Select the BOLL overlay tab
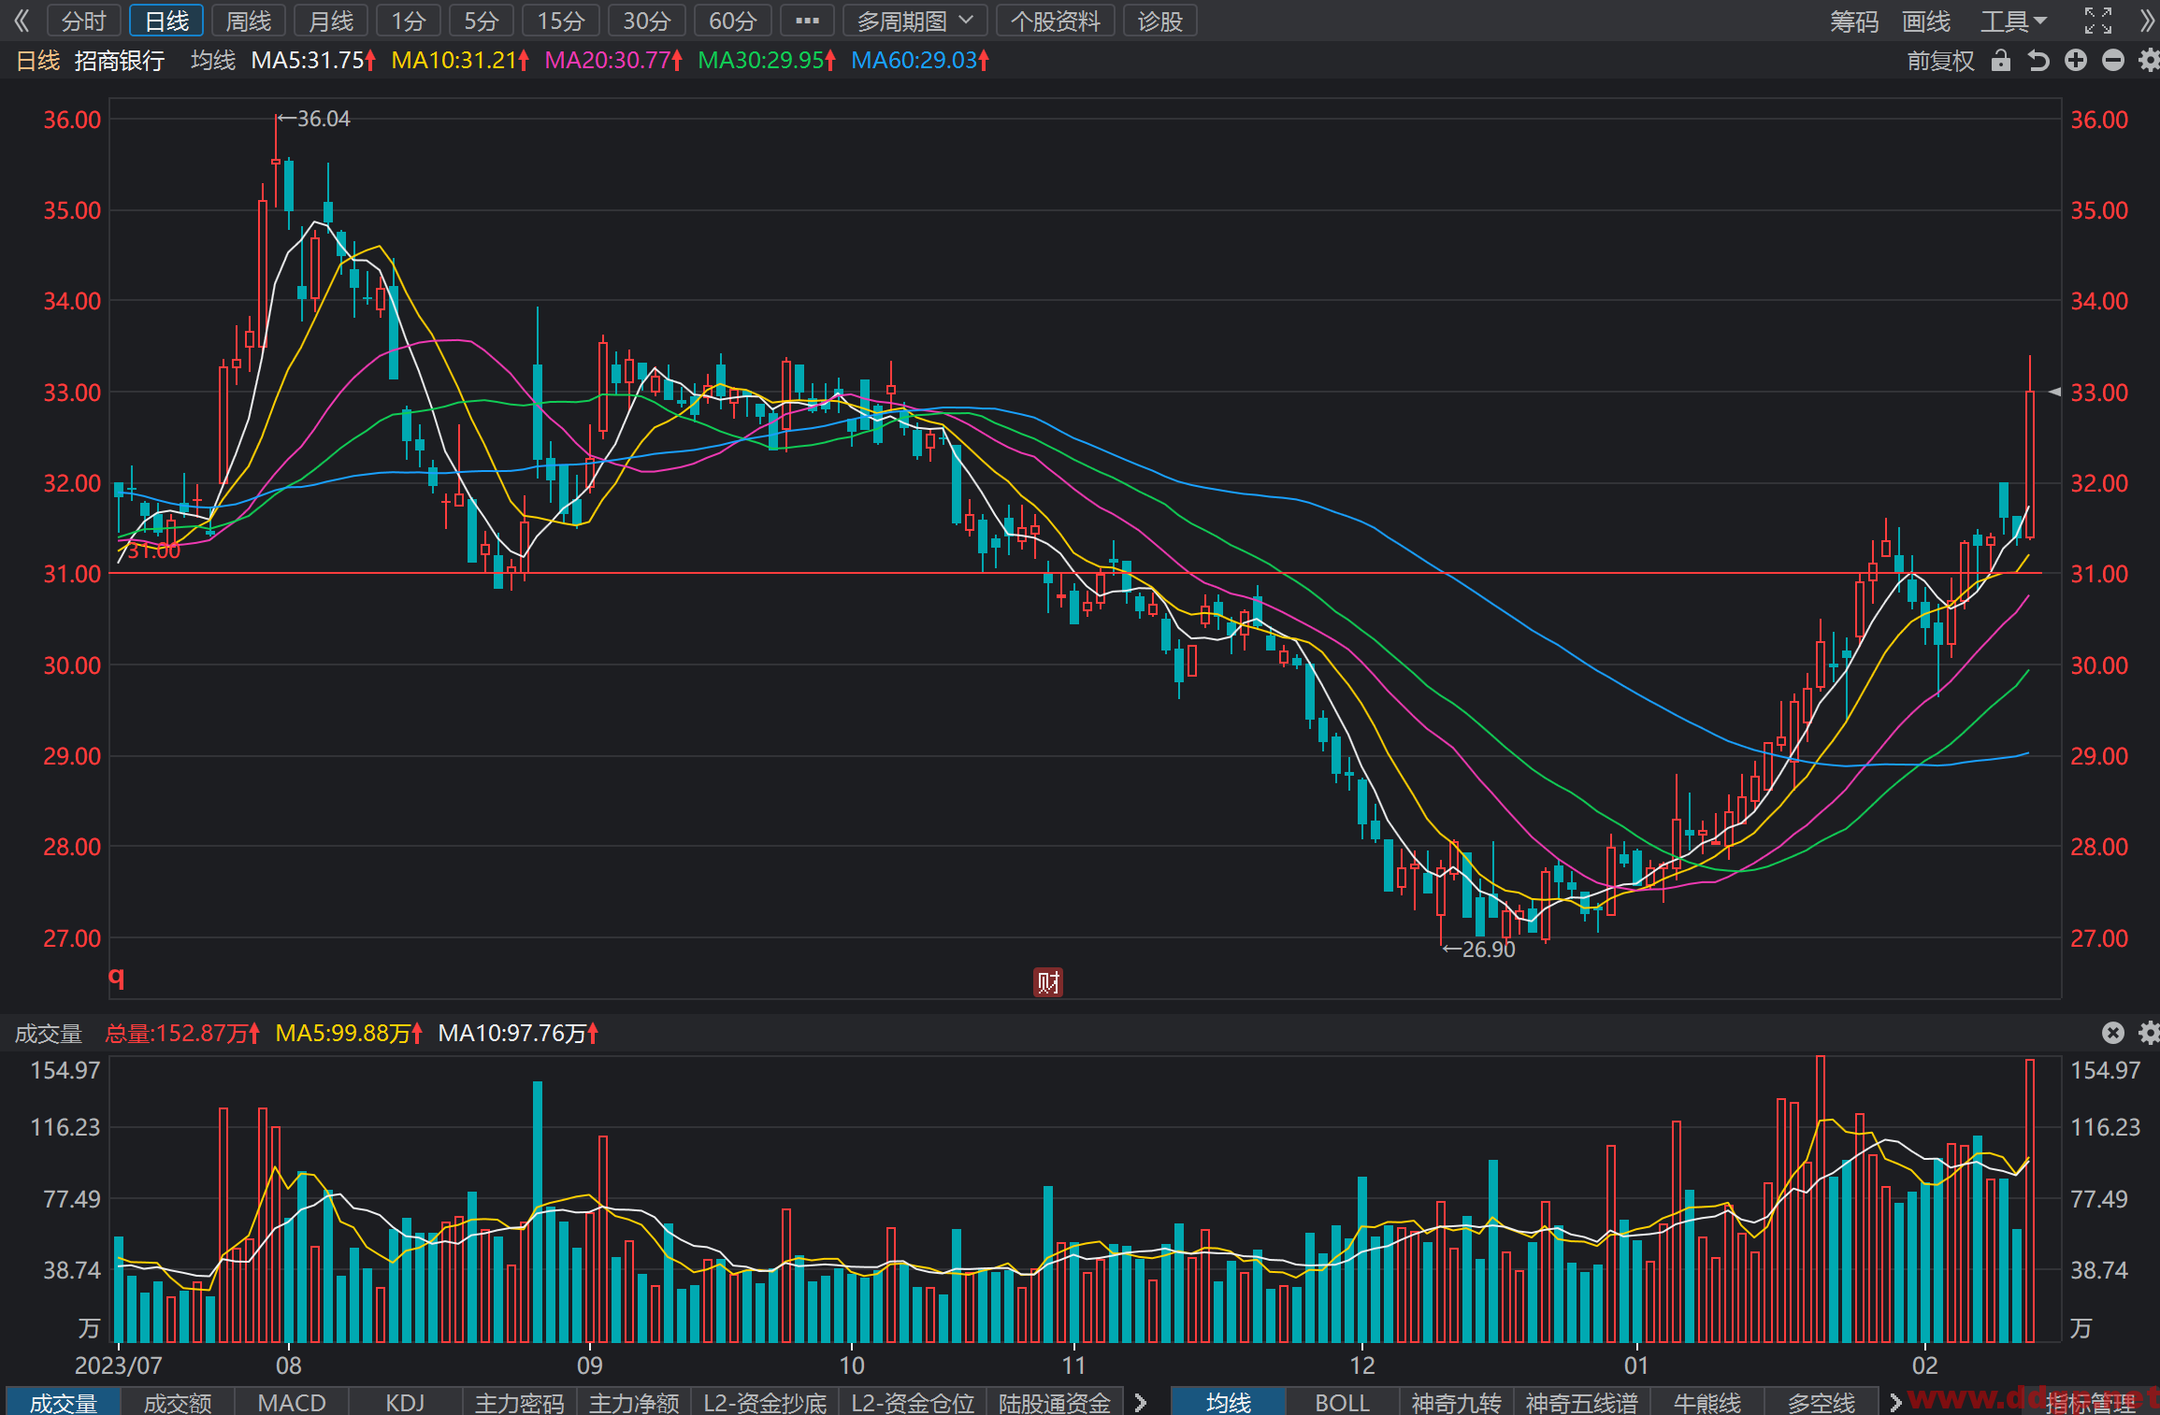 click(1342, 1402)
